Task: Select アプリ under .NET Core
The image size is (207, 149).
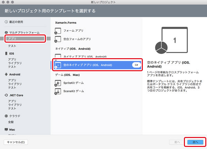Action: (x=12, y=101)
